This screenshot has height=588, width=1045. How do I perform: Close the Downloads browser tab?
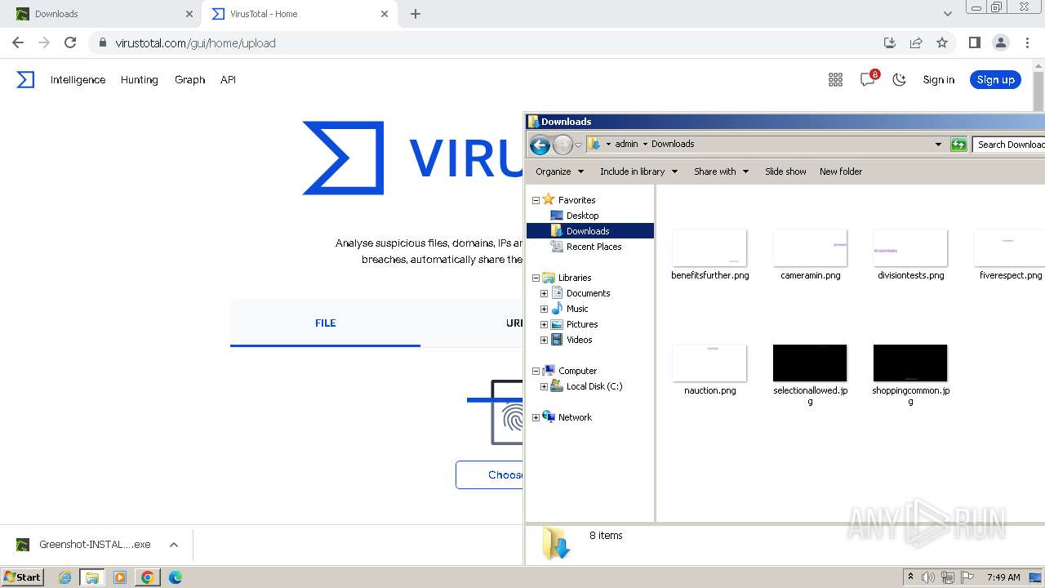coord(189,14)
